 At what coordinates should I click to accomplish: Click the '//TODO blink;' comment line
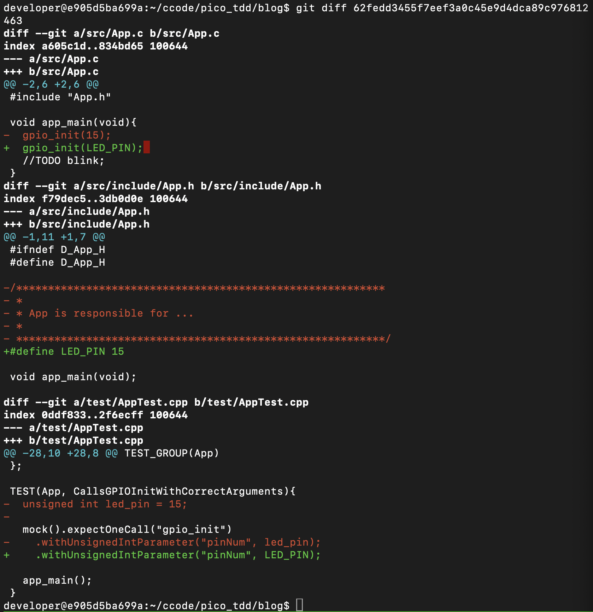coord(64,161)
